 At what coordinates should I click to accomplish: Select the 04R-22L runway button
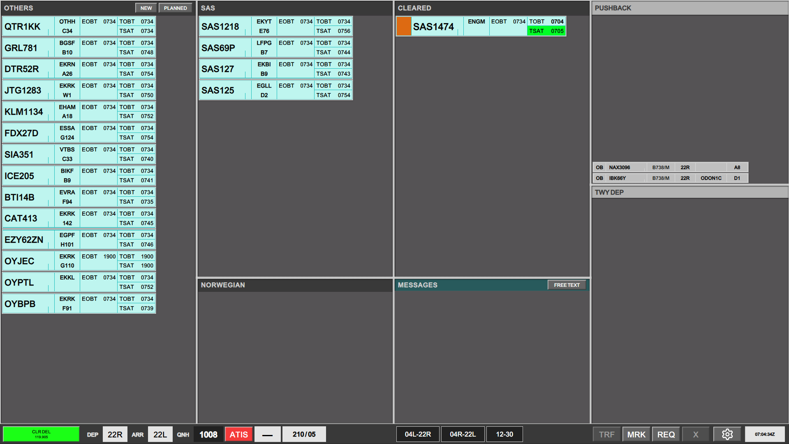(463, 434)
